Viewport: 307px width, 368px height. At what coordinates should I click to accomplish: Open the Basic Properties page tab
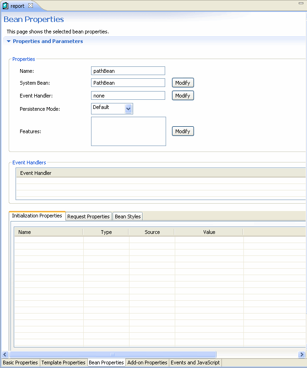tap(20, 363)
